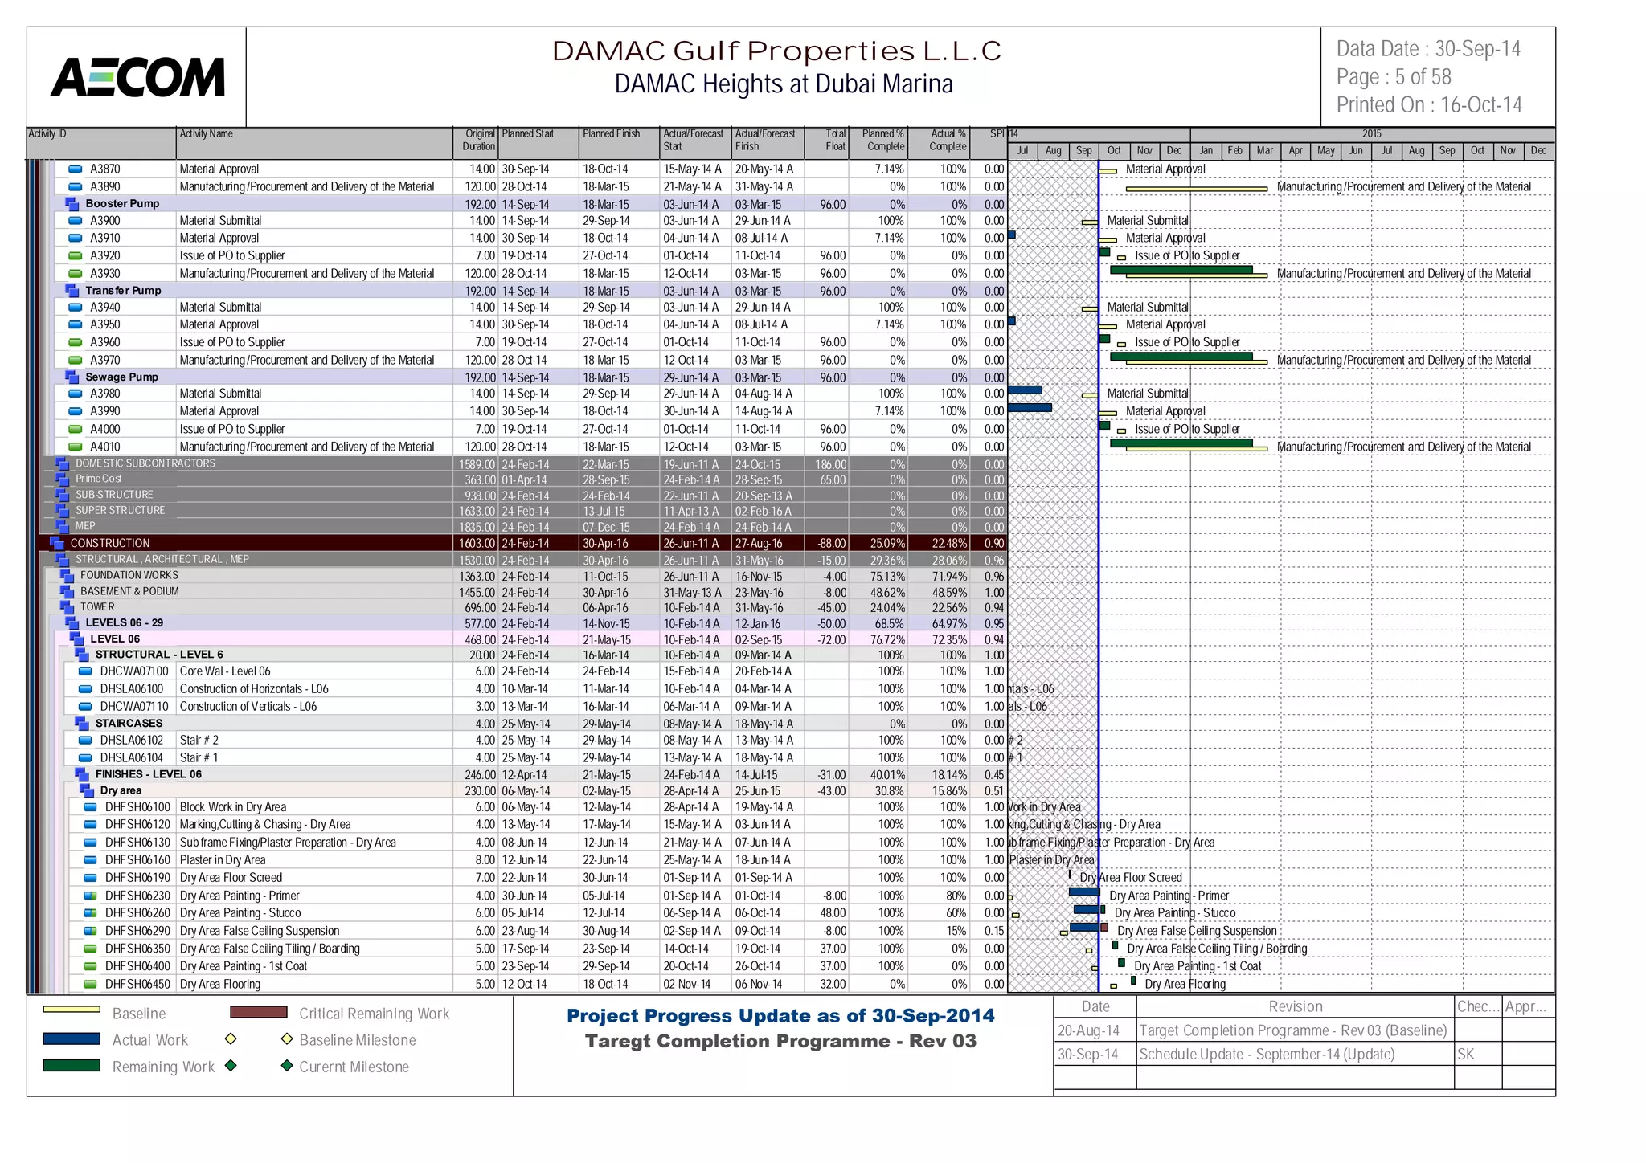Click the activity icon beside A3900
The image size is (1646, 1163).
(x=75, y=221)
